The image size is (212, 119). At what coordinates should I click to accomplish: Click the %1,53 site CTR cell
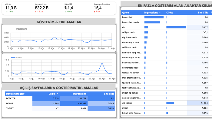(x=101, y=108)
